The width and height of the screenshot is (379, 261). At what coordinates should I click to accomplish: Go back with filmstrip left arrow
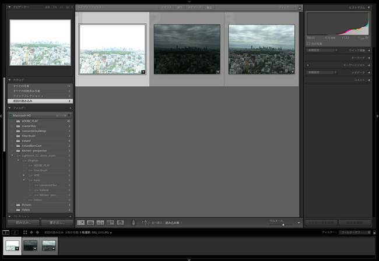(31, 232)
